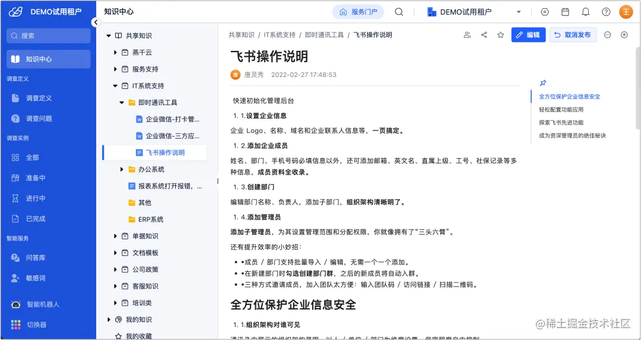641x340 pixels.
Task: Click the 服务门户 button
Action: click(358, 12)
